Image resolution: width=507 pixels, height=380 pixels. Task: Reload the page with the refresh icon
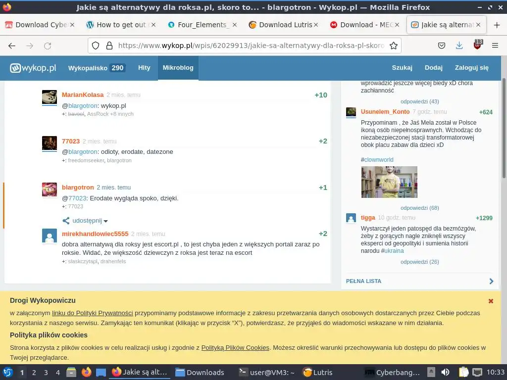click(48, 46)
